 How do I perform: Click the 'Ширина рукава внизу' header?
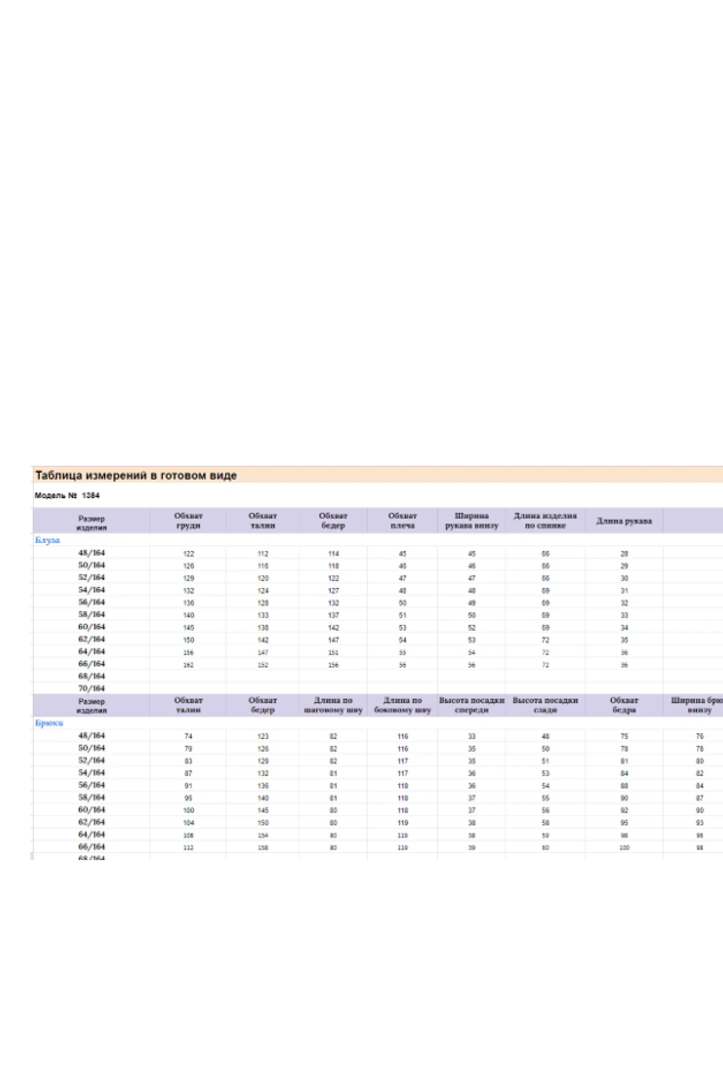pyautogui.click(x=471, y=521)
